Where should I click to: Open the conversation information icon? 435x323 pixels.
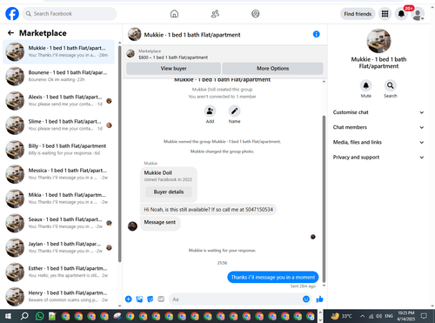tap(316, 34)
